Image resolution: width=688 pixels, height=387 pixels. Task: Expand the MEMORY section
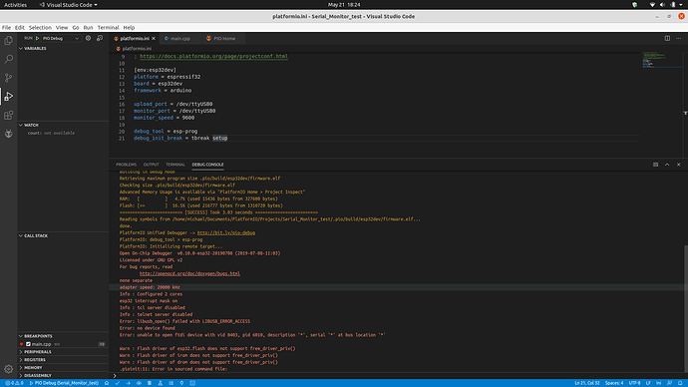tap(63, 368)
